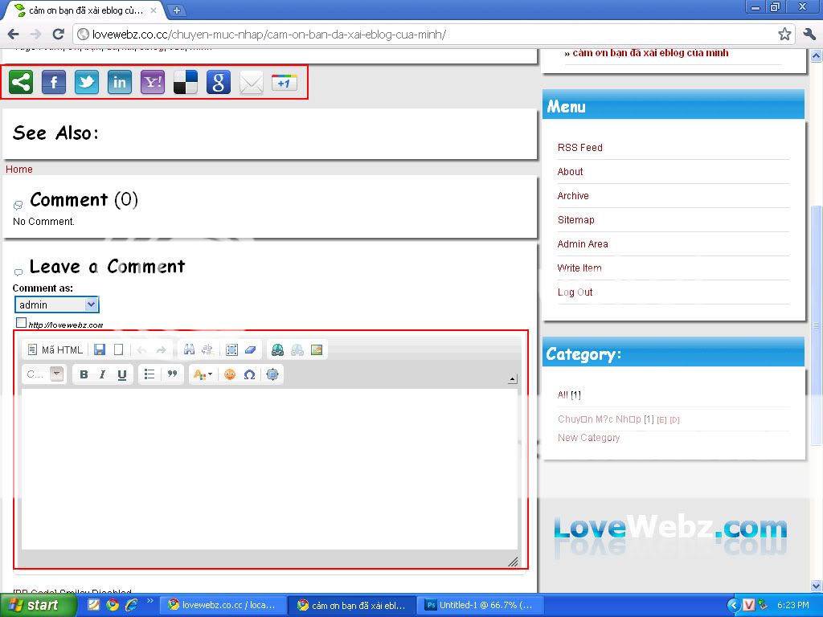Click the Google +1 button icon
Image resolution: width=823 pixels, height=617 pixels.
pyautogui.click(x=285, y=82)
